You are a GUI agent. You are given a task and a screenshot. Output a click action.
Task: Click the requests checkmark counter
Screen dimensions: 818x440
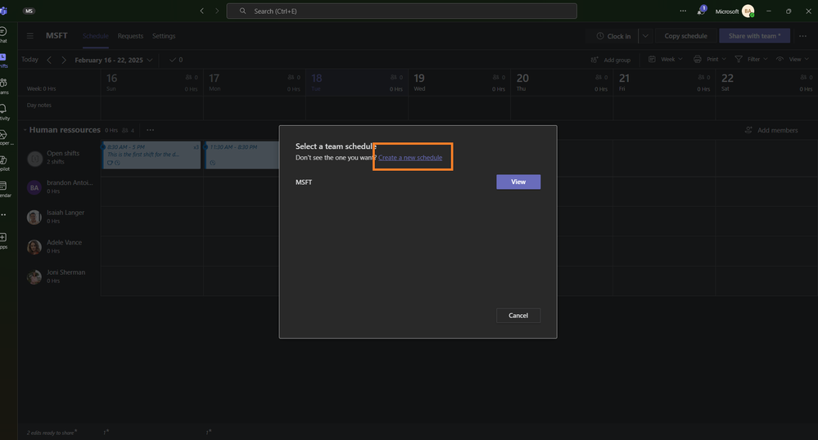click(x=176, y=60)
